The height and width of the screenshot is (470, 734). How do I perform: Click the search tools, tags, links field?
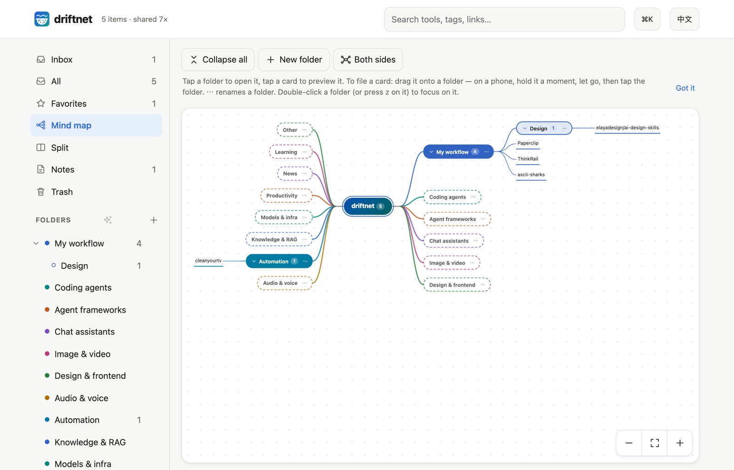pyautogui.click(x=504, y=19)
